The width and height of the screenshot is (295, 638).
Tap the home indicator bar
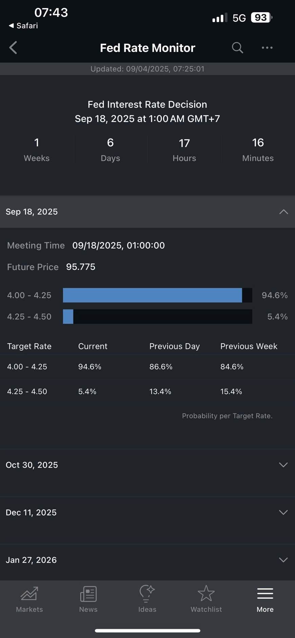tap(147, 631)
